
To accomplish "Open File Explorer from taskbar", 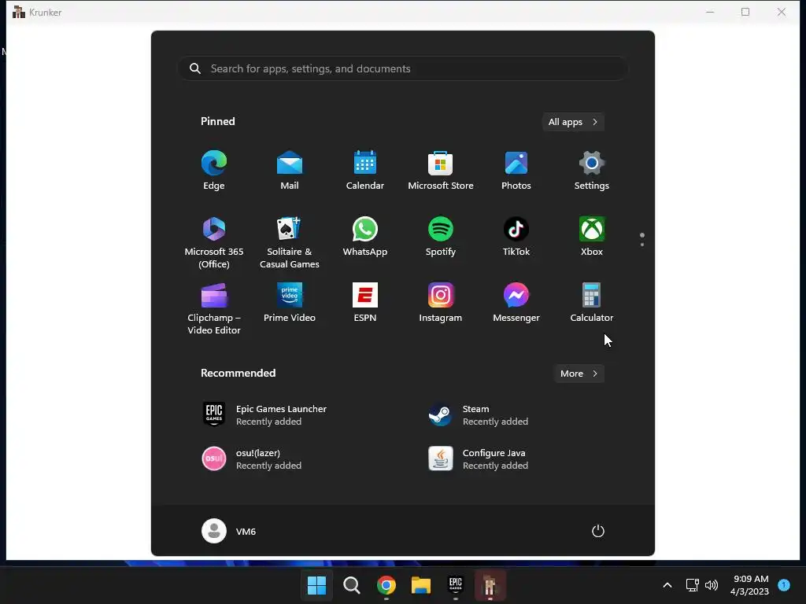I will pos(421,585).
